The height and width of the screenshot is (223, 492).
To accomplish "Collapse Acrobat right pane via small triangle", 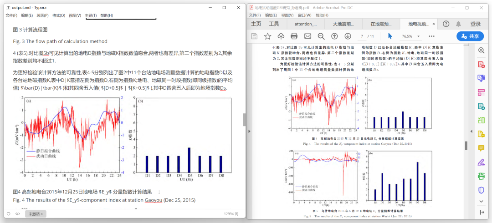I will 471,131.
